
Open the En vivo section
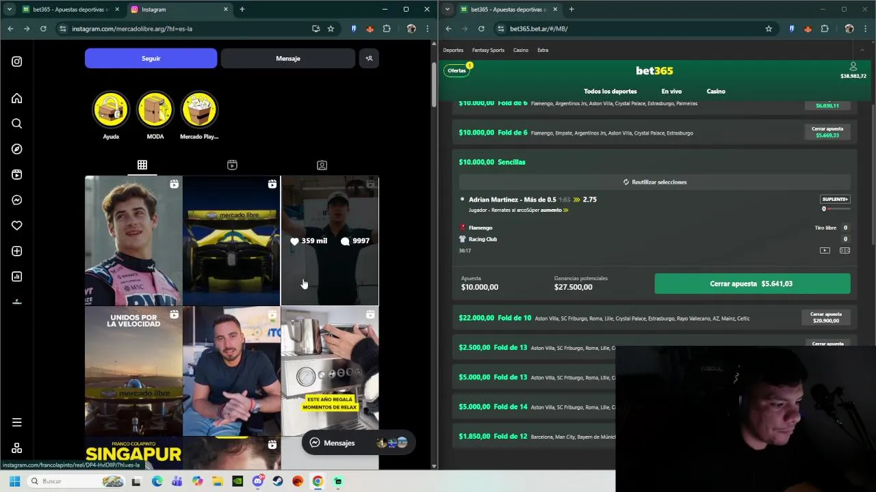pos(671,91)
